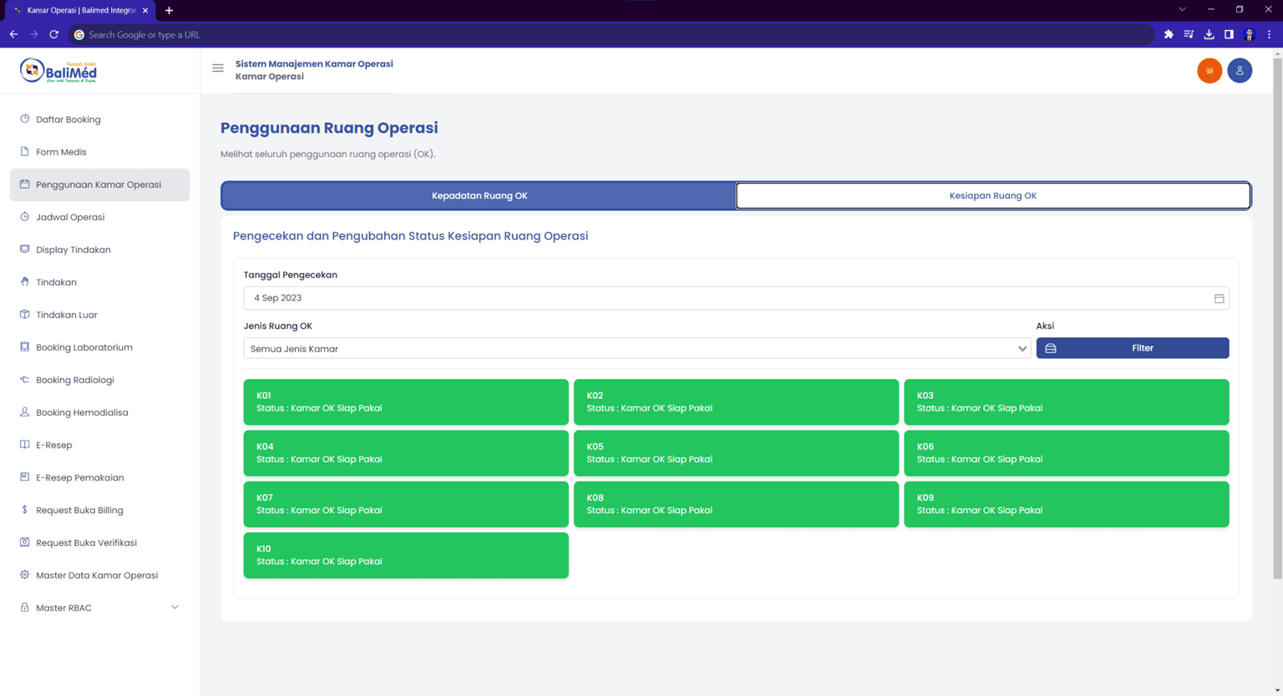
Task: Select the K05 operating room card
Action: (735, 453)
